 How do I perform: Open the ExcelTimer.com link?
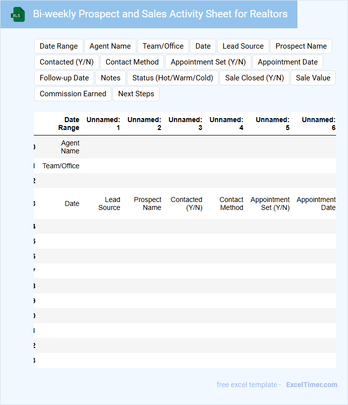[312, 385]
